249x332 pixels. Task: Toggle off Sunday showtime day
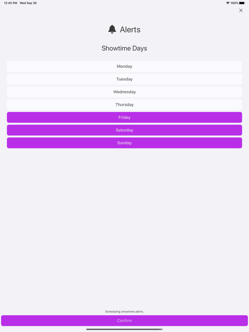124,143
